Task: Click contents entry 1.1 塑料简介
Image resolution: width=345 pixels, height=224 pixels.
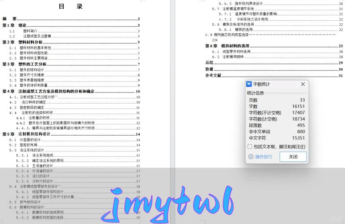Action: (x=74, y=31)
